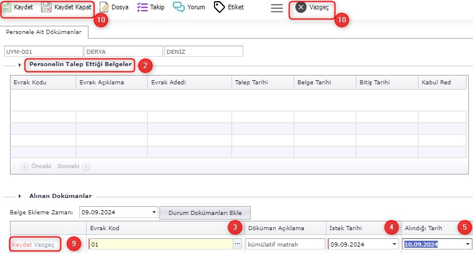
Task: Click the DERYA name field
Action: [123, 52]
